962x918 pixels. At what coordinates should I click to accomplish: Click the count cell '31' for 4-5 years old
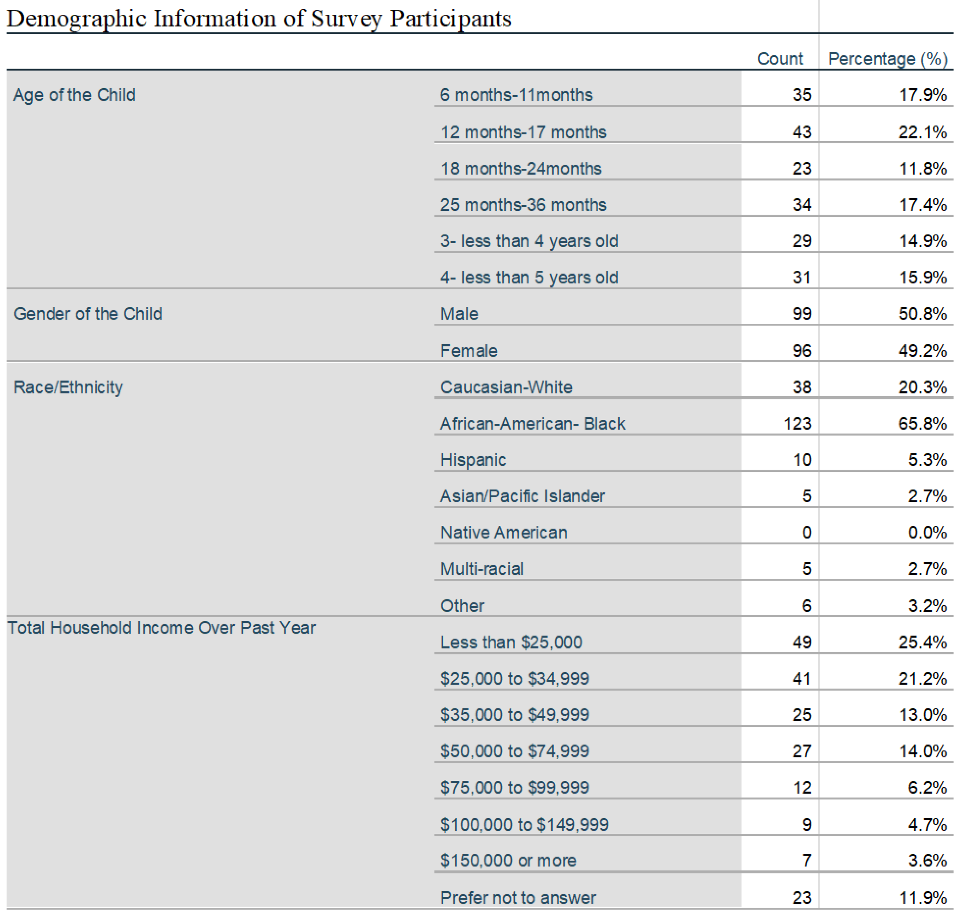point(801,277)
